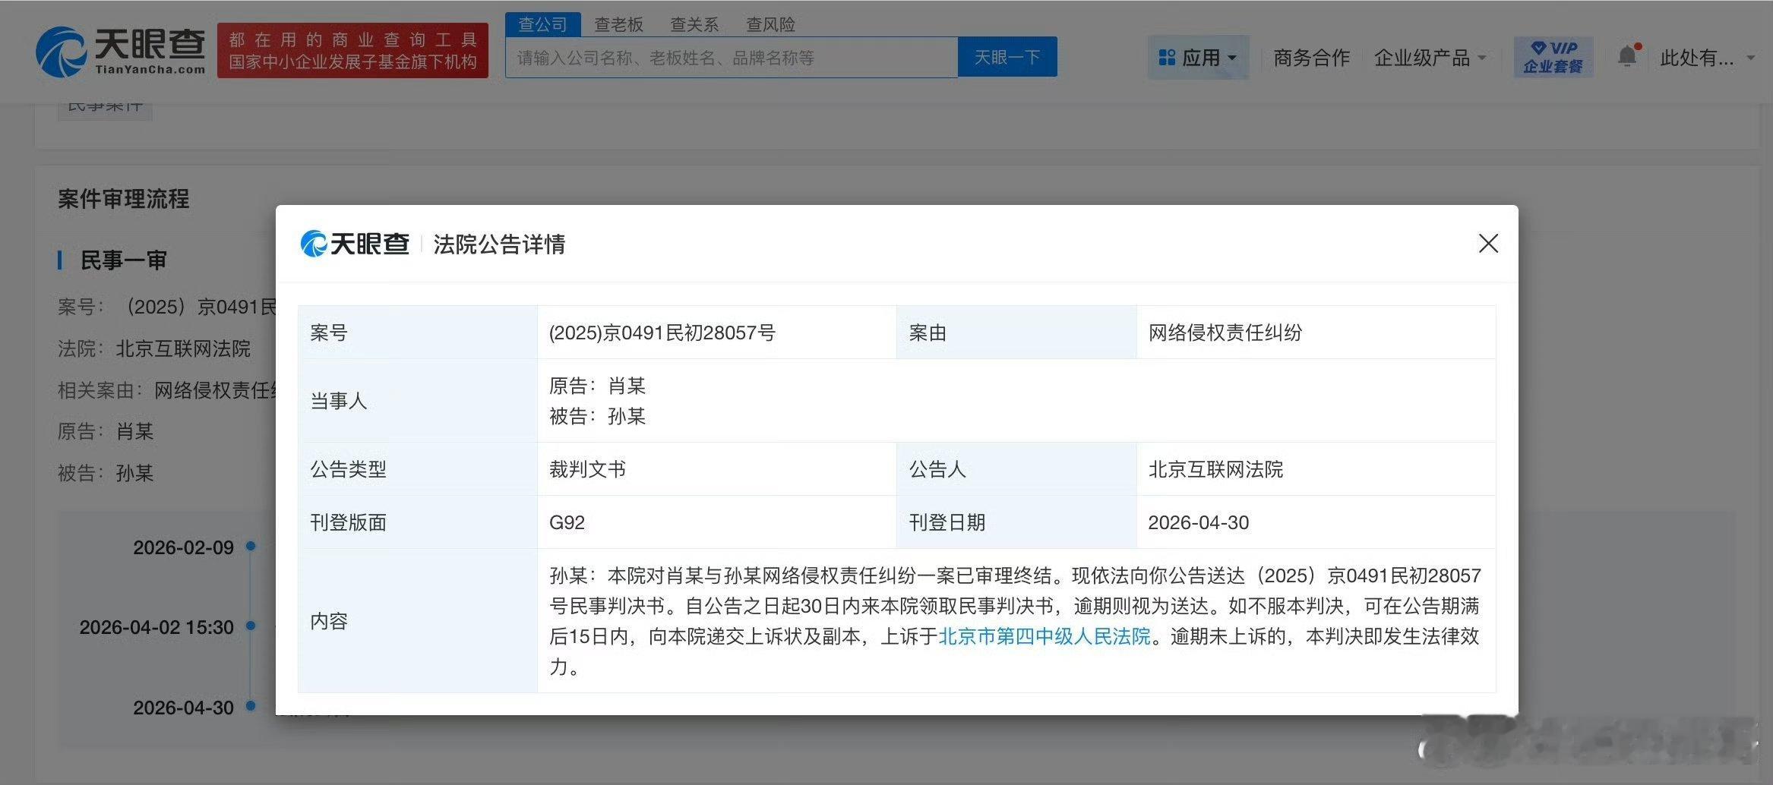Switch to the 查关系 tab
Screen dimensions: 1773x785
tap(695, 24)
